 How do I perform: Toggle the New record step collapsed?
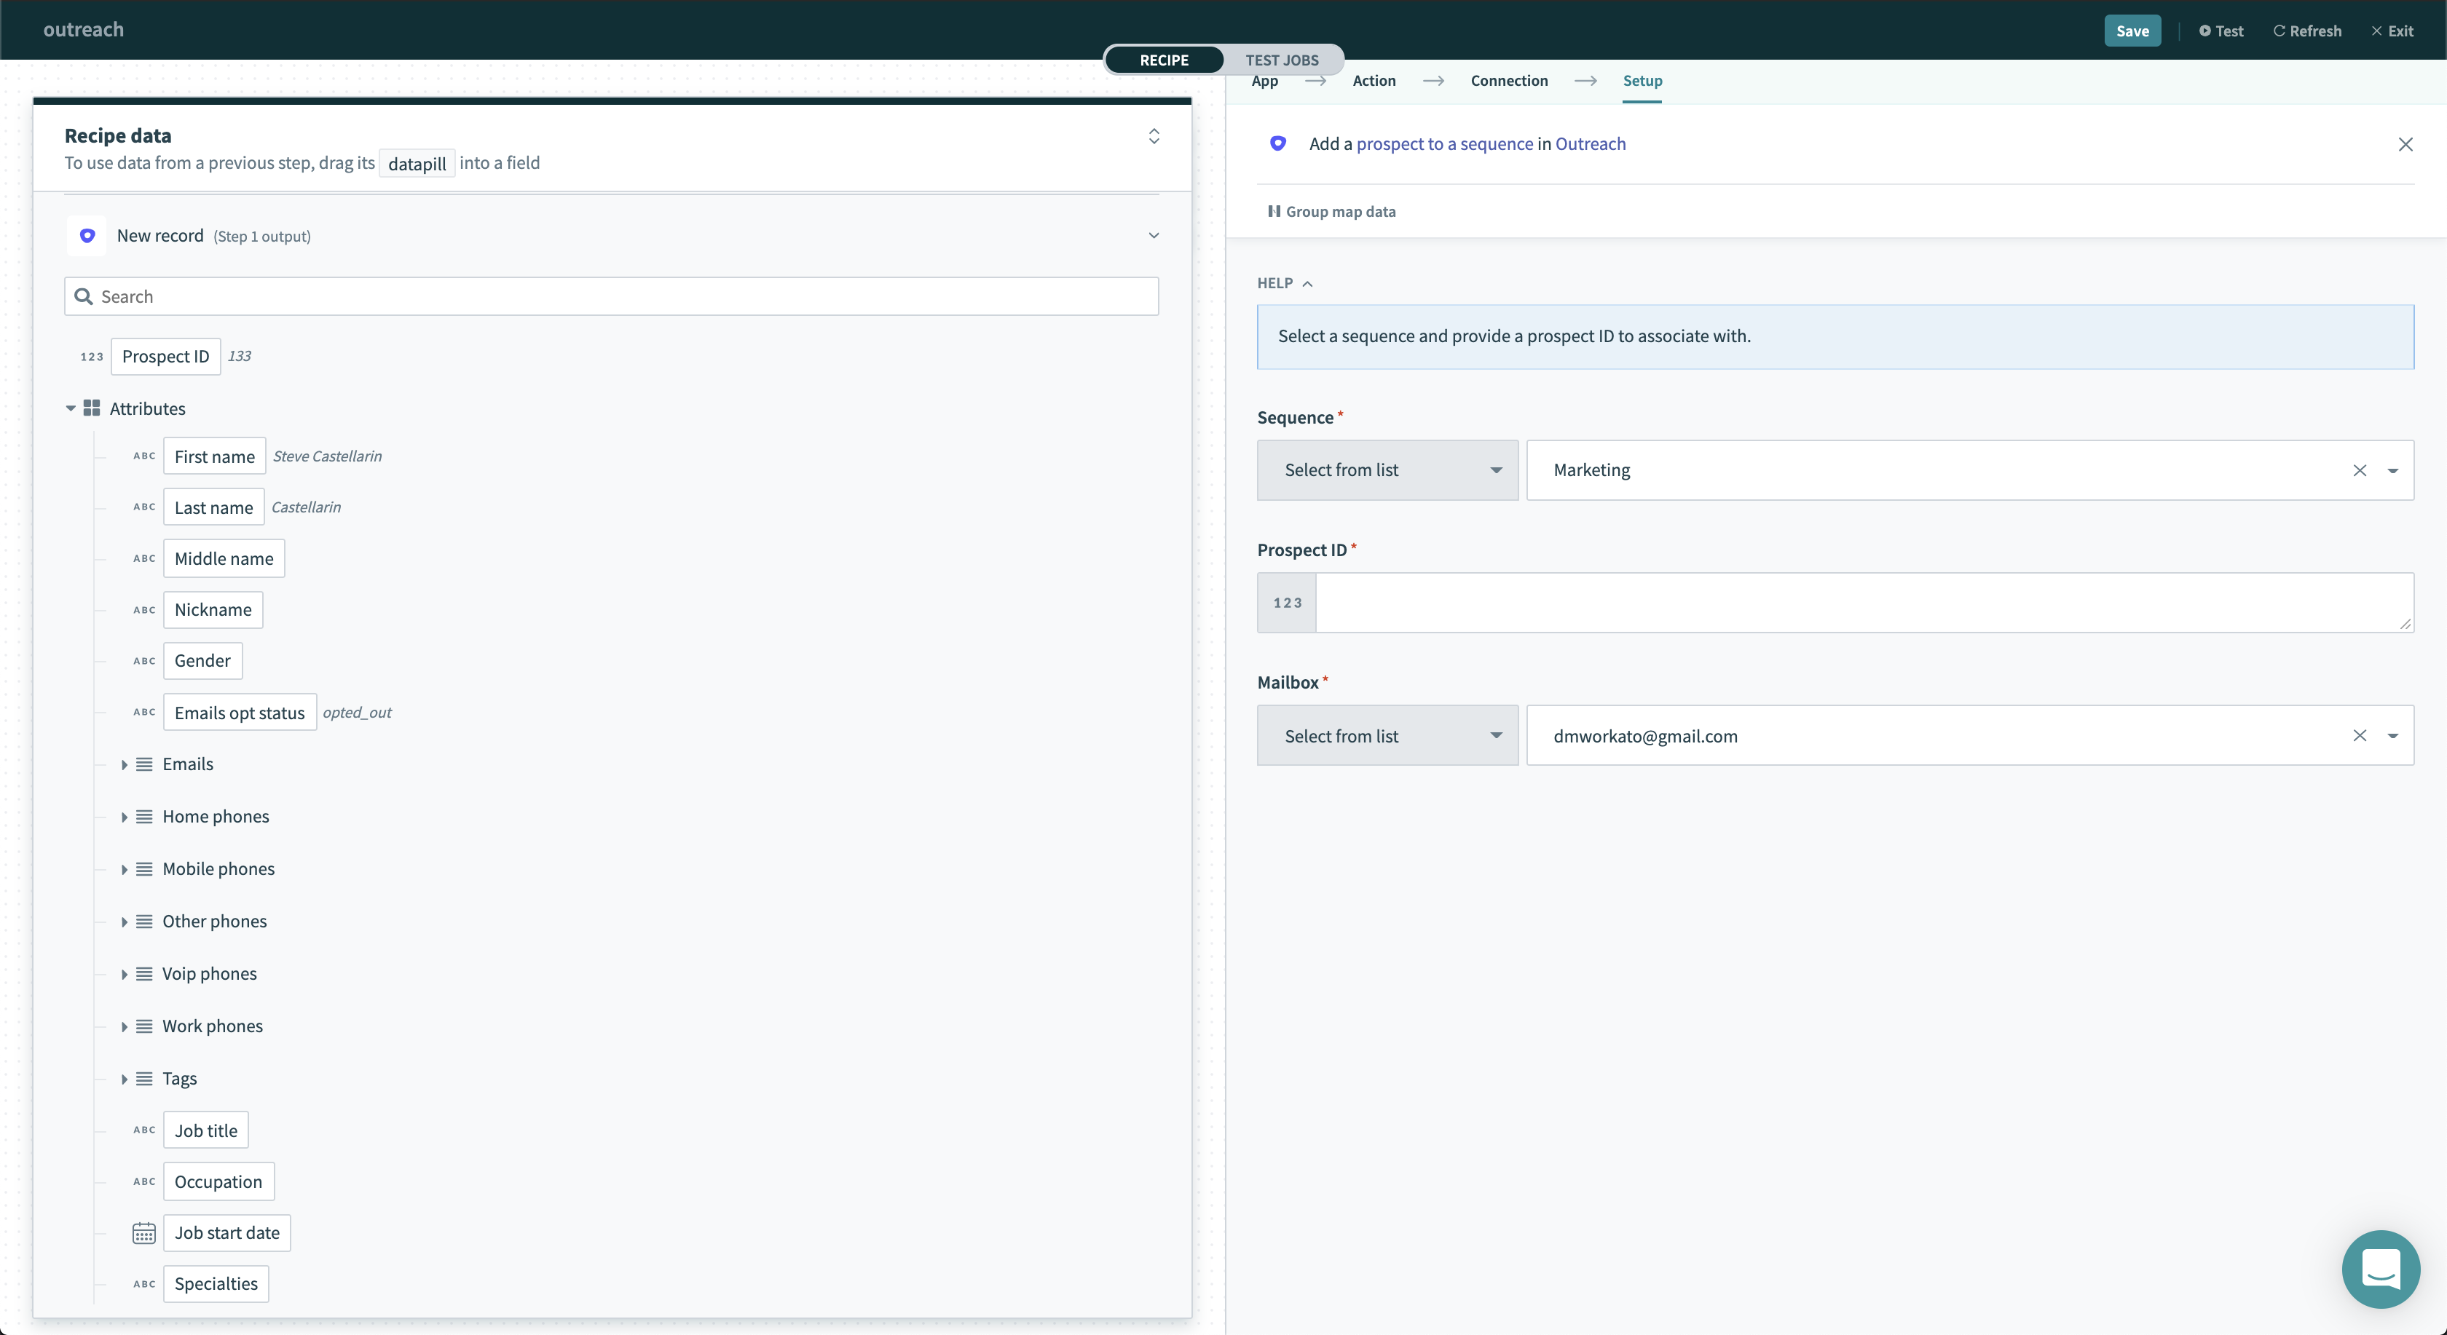[x=1154, y=235]
